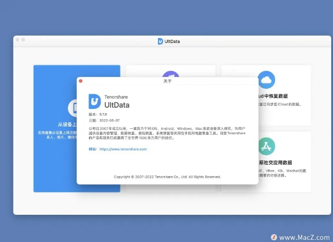
Task: Click the UltData logo in About dialog
Action: 94,101
